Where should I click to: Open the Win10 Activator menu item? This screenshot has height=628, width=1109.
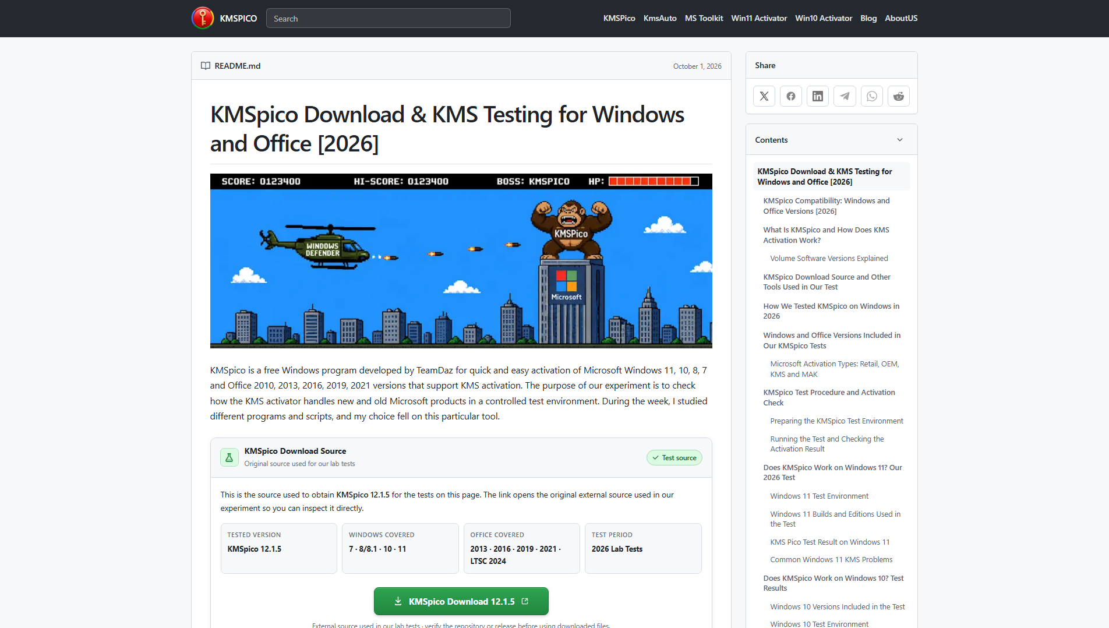(824, 18)
